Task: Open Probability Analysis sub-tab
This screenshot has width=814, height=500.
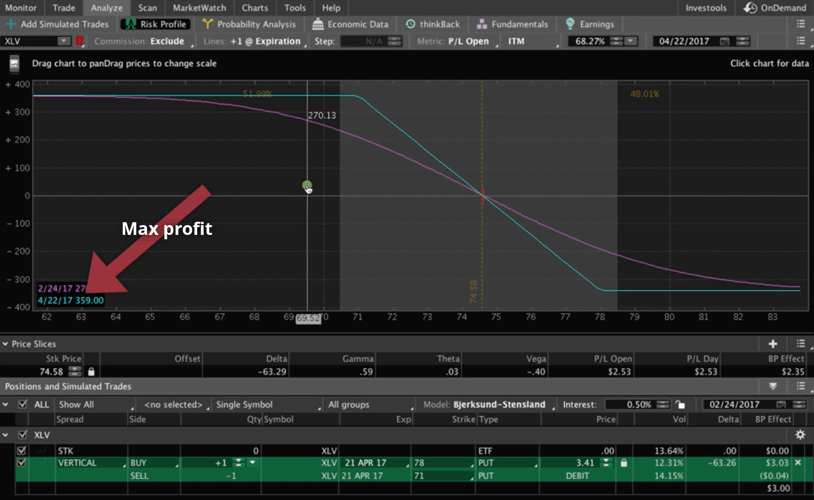Action: pyautogui.click(x=249, y=24)
